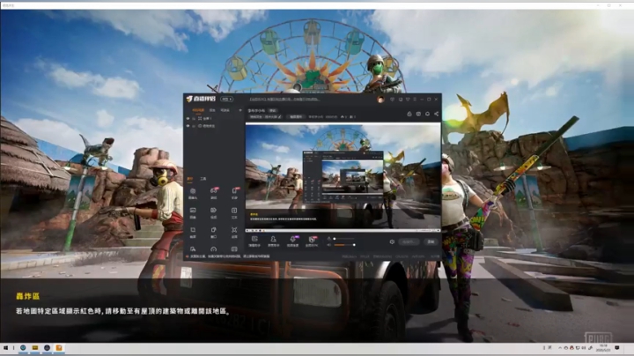Click the orange app icon on the taskbar
Viewport: 634px width, 356px height.
pos(59,348)
